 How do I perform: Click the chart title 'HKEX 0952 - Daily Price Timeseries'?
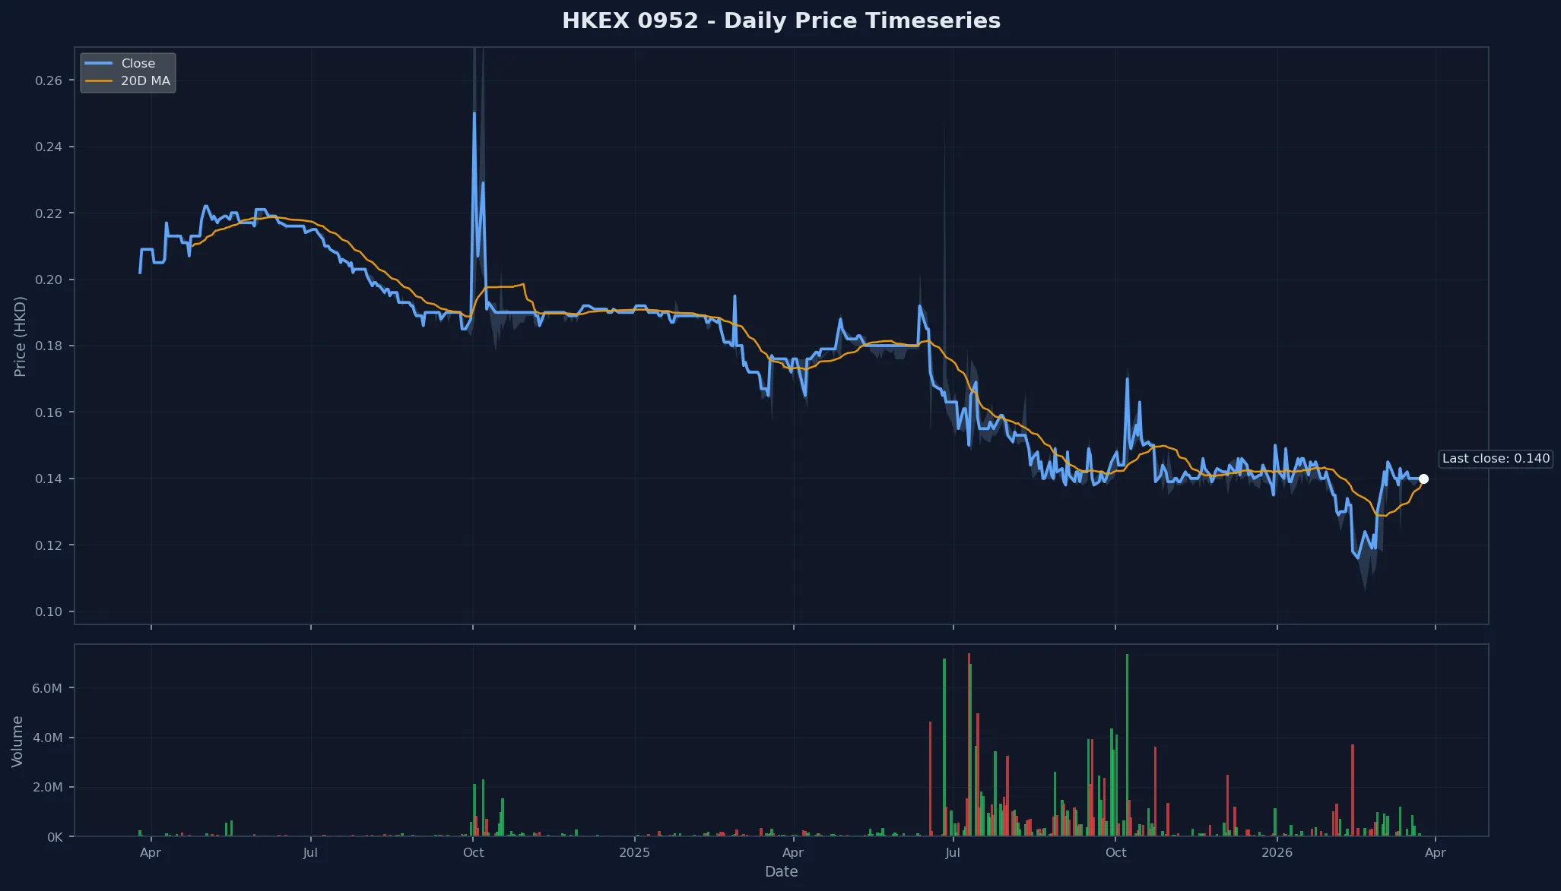780,21
